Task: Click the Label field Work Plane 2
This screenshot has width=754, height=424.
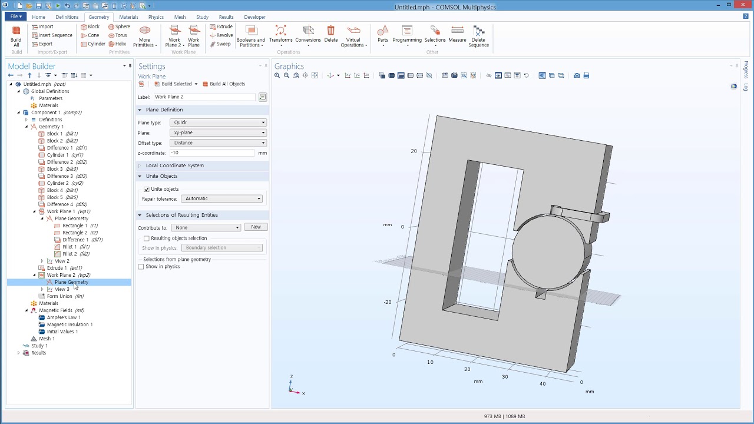Action: click(x=204, y=97)
